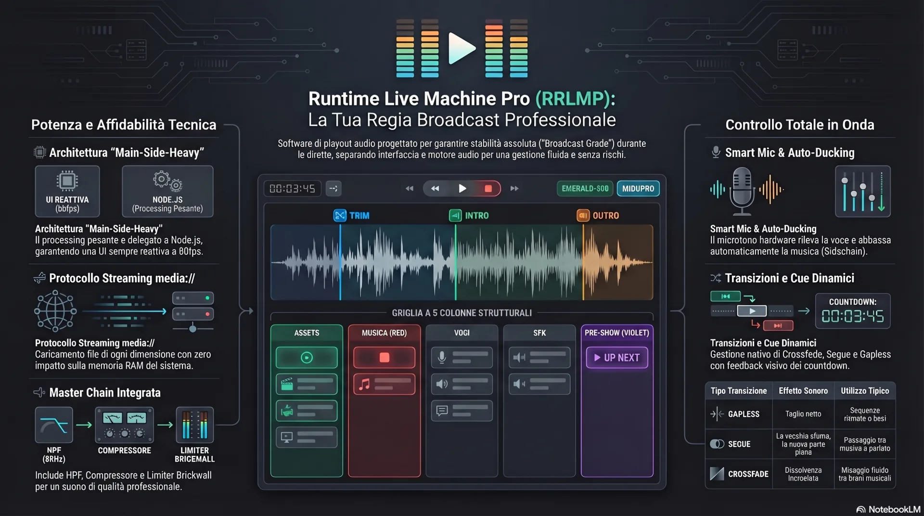Click the TRIM marker icon
924x516 pixels.
point(340,215)
